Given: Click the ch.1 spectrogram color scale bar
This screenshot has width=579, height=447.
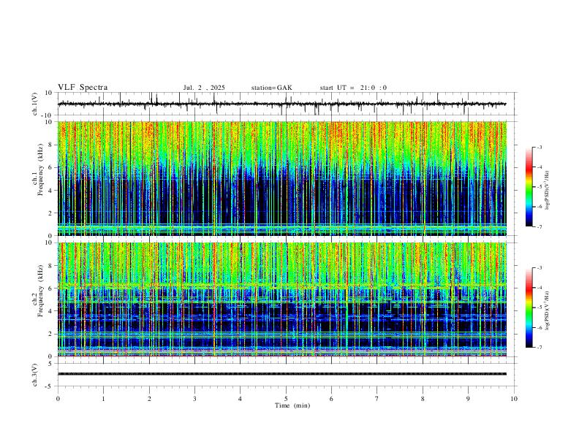Looking at the screenshot, I should 529,187.
